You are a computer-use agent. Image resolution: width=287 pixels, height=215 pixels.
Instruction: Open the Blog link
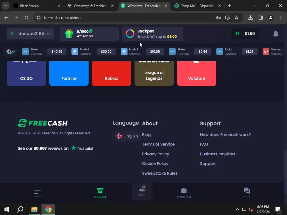(146, 135)
